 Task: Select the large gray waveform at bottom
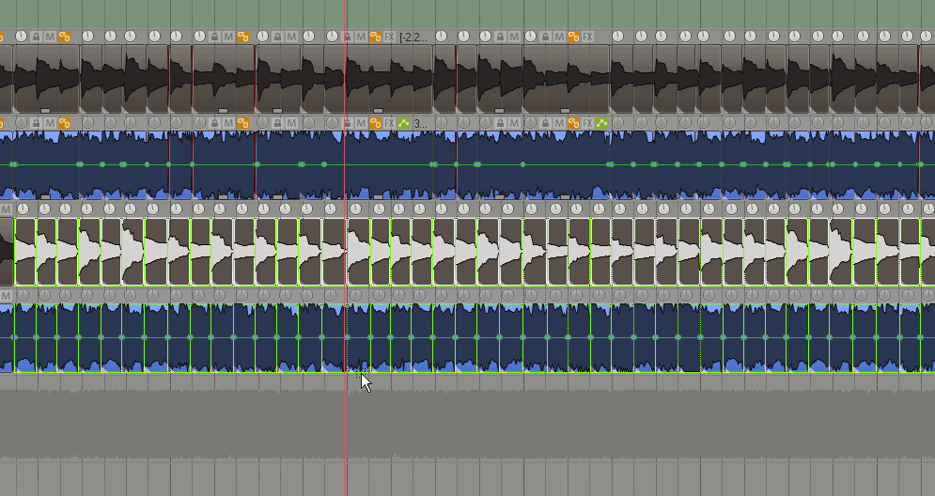point(468,425)
